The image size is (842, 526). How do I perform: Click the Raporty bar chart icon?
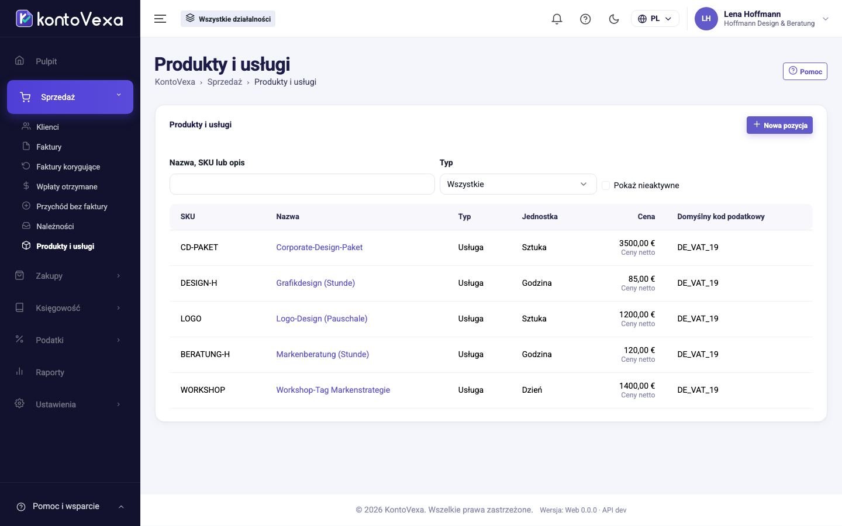coord(19,371)
